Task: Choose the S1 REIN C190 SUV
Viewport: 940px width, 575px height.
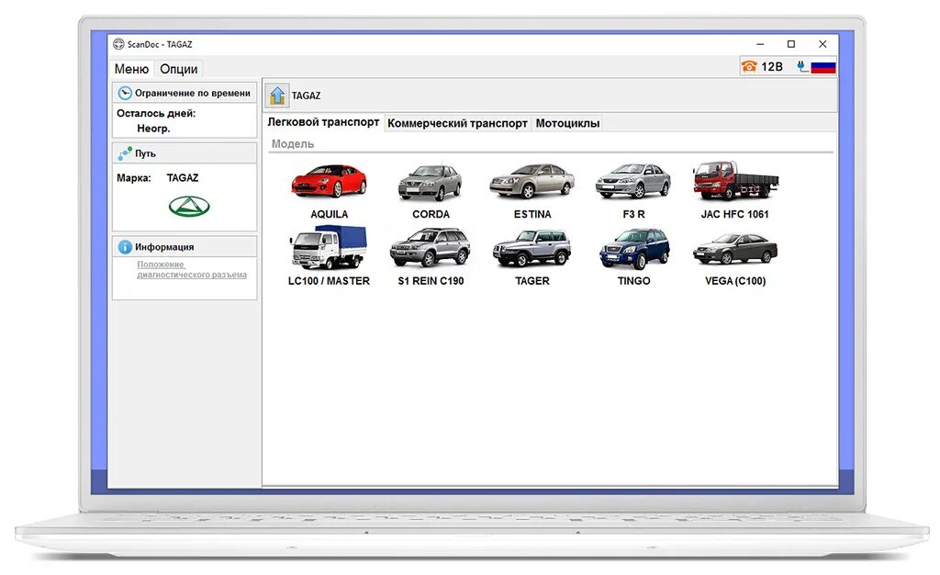Action: (431, 248)
